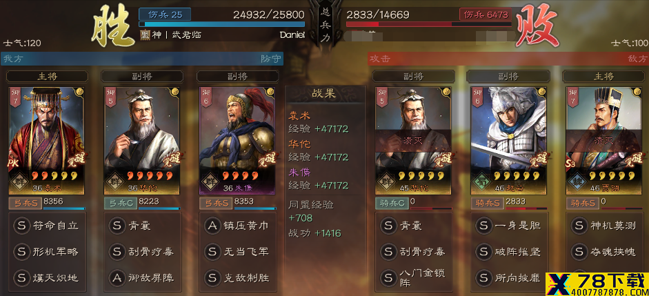649x296 pixels.
Task: Select the 弓兵S troop type tag under 袁术
Action: click(x=25, y=203)
